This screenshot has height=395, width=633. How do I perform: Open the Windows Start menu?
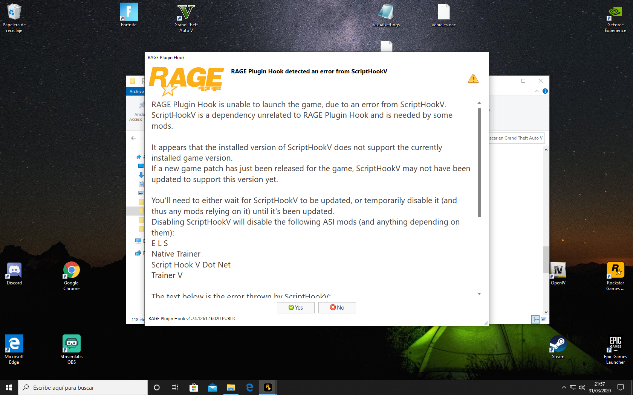tap(9, 387)
